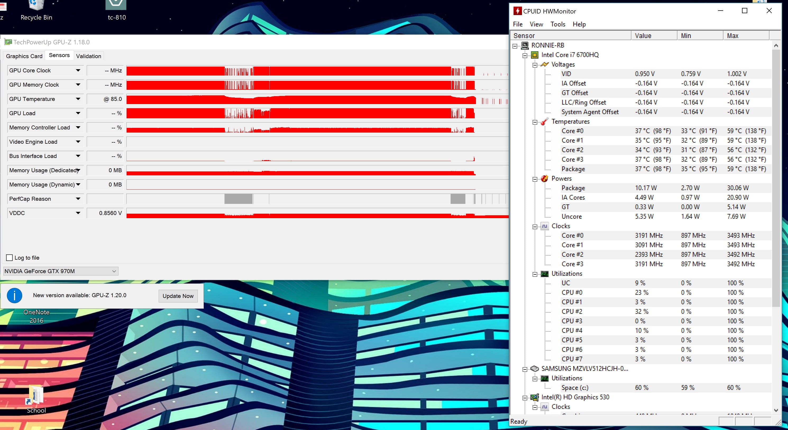Click the CPU Clocks waveform icon
788x430 pixels.
tap(544, 226)
